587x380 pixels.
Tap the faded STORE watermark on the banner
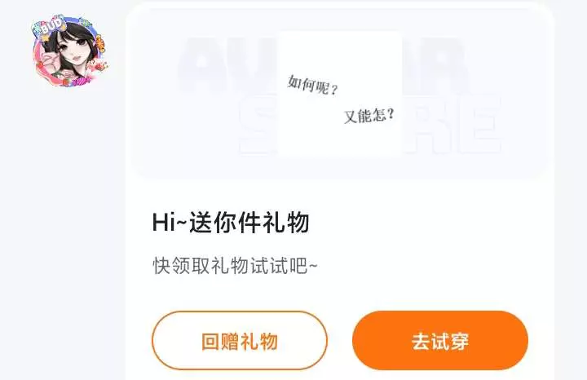pyautogui.click(x=370, y=126)
